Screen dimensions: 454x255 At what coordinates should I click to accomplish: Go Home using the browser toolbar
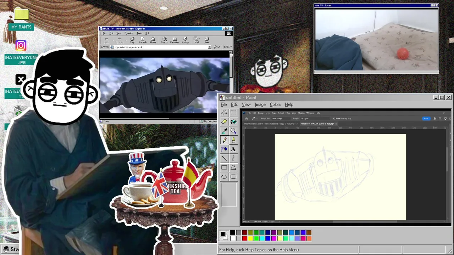tap(153, 40)
